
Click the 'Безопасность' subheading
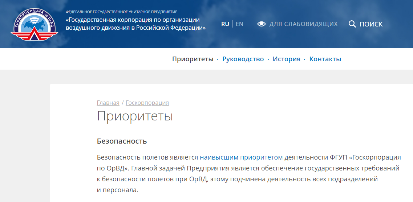[x=122, y=141]
